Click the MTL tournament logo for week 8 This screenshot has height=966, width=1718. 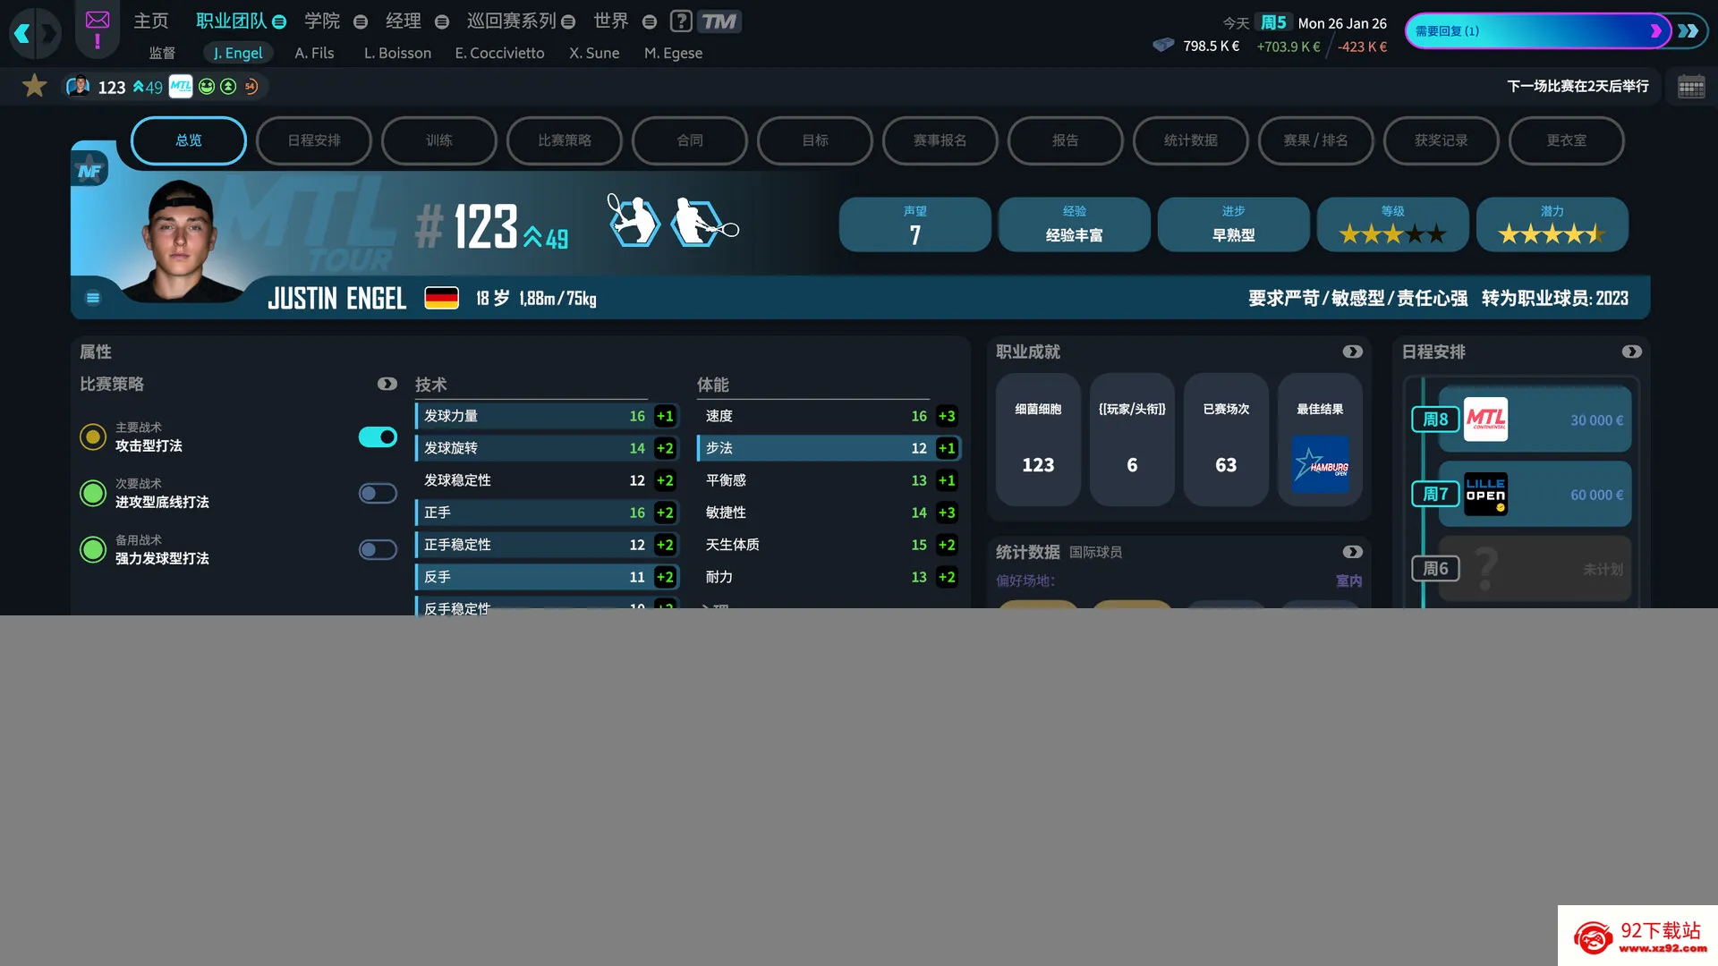click(1485, 419)
